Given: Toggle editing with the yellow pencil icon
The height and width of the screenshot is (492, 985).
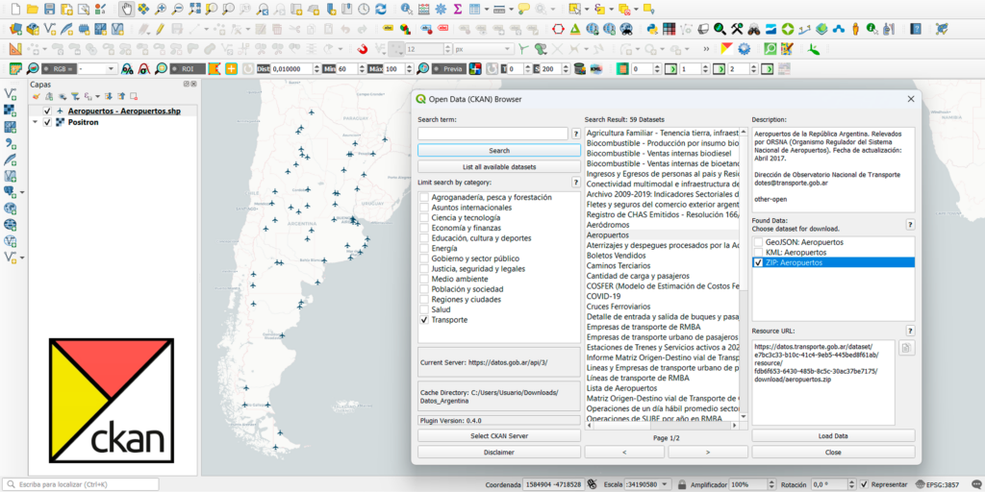Looking at the screenshot, I should [161, 29].
